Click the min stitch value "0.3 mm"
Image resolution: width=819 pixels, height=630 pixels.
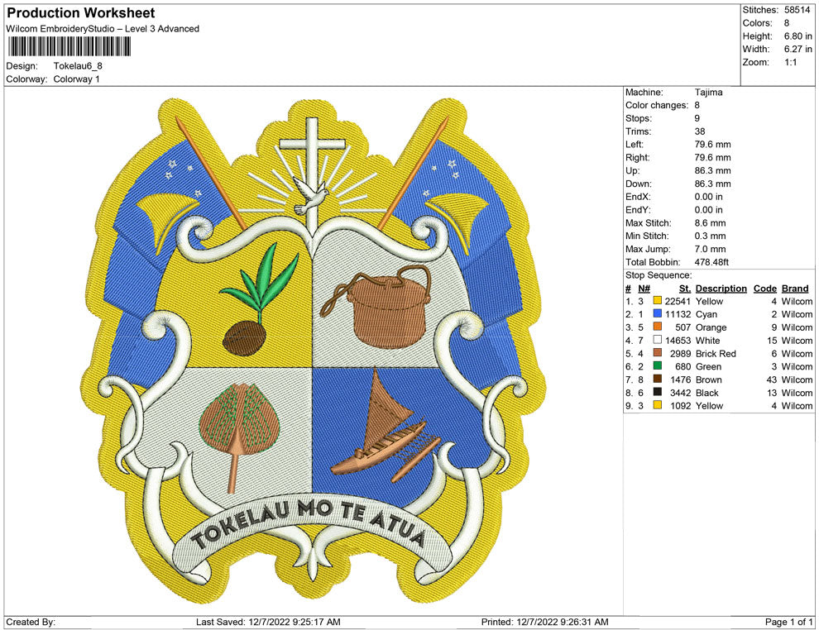(x=710, y=236)
